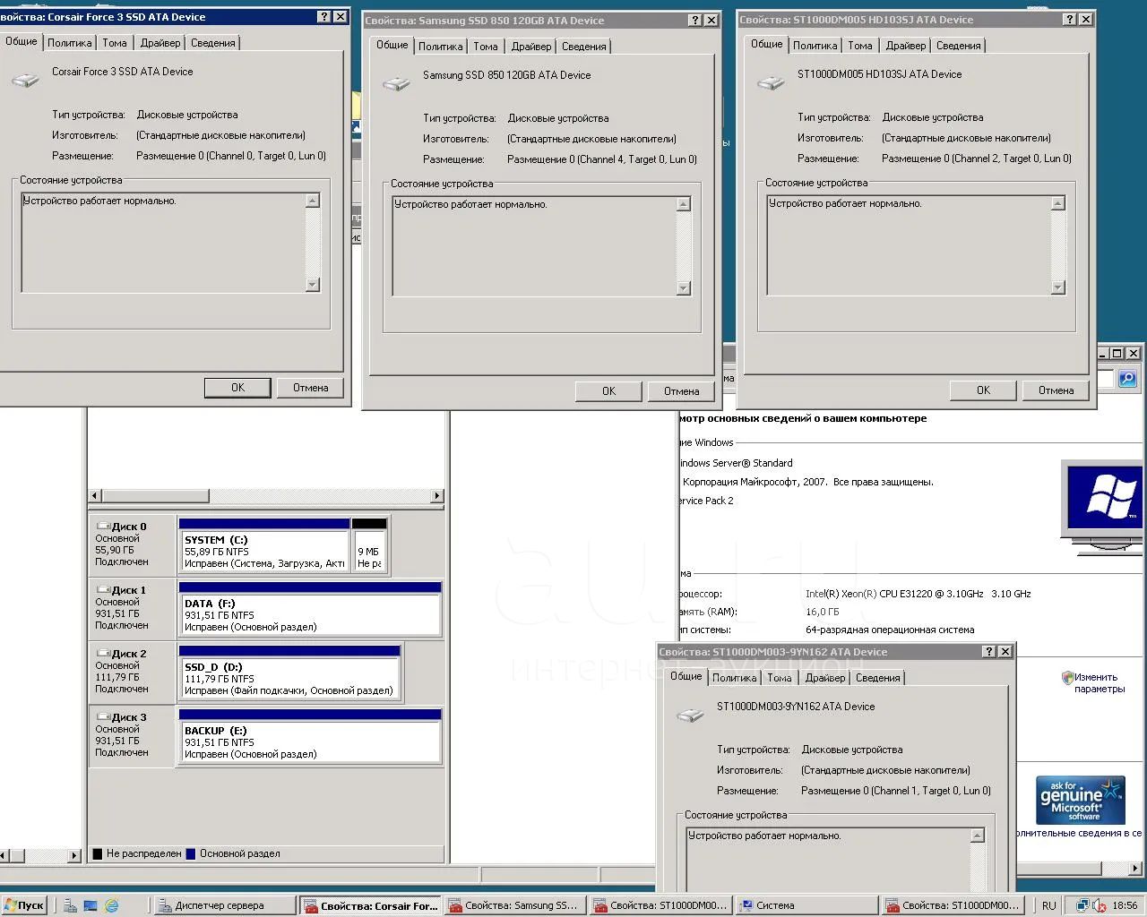Open Сведения tab in Samsung SSD 850 dialog

[584, 46]
